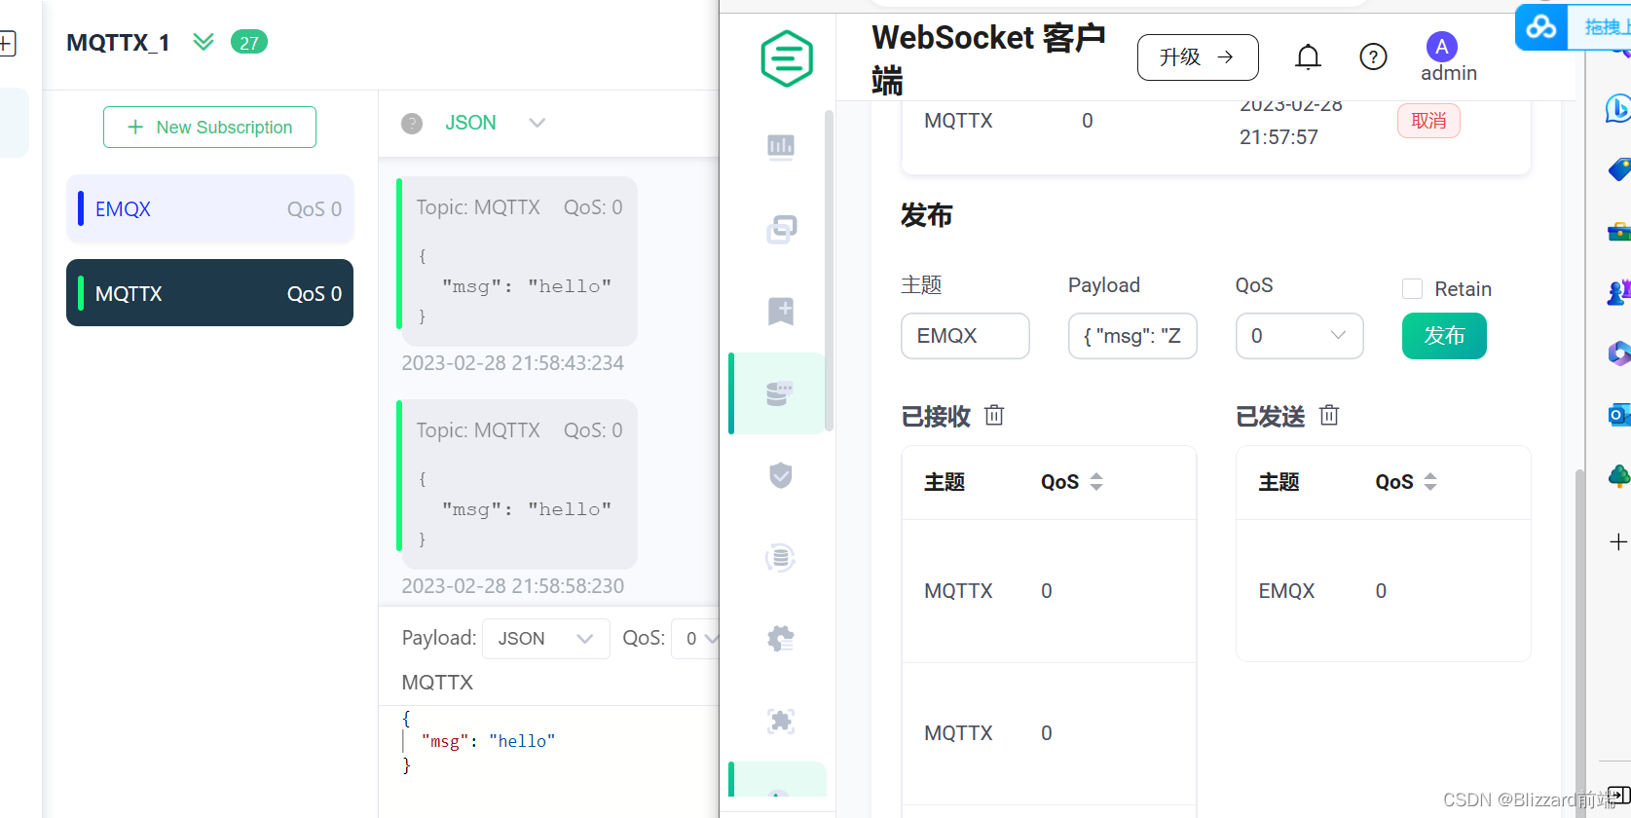Open the puzzle plugin sidebar icon
Image resolution: width=1631 pixels, height=818 pixels.
781,721
